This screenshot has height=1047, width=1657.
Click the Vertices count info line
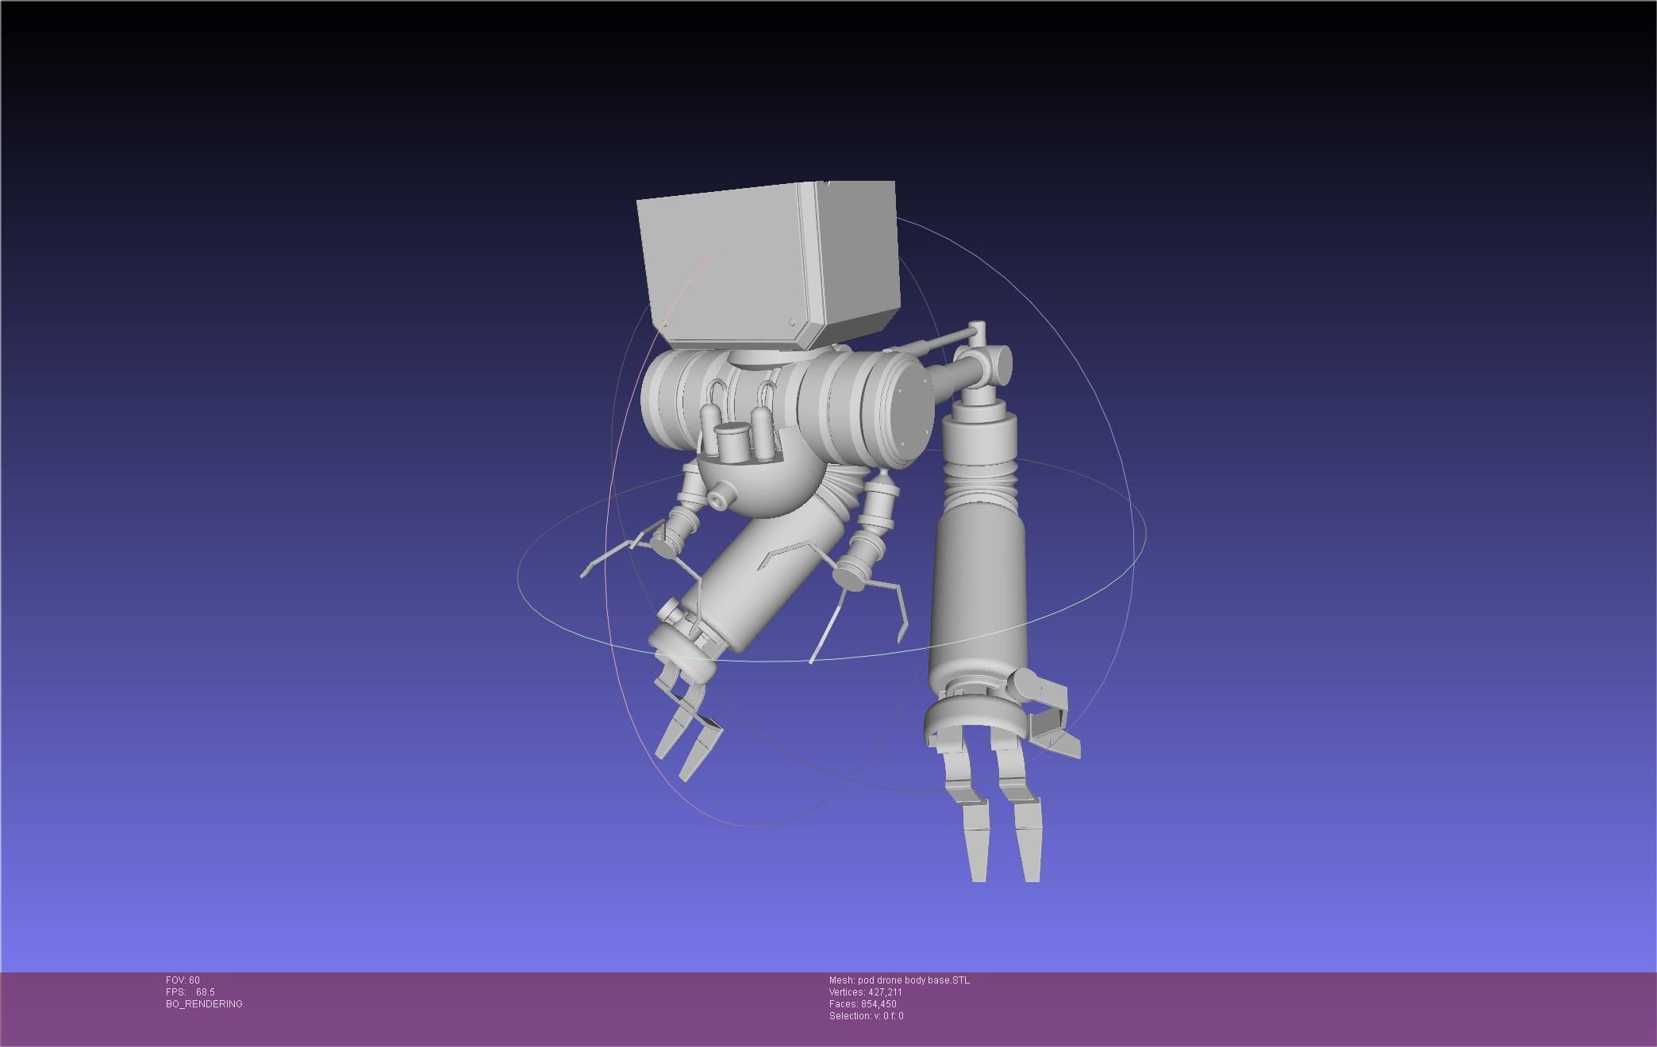click(x=865, y=992)
